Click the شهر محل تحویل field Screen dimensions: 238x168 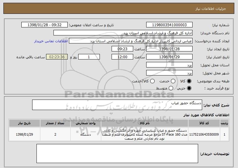coord(169,73)
